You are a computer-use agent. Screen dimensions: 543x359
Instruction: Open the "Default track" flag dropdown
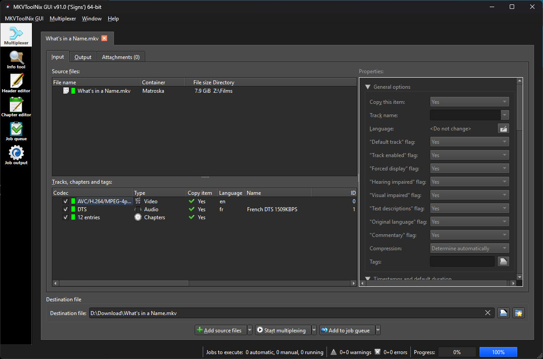point(469,142)
